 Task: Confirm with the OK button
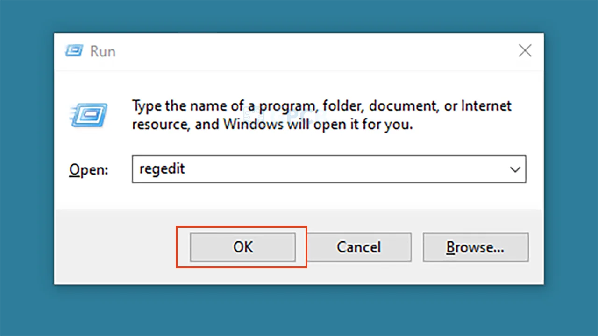tap(242, 247)
